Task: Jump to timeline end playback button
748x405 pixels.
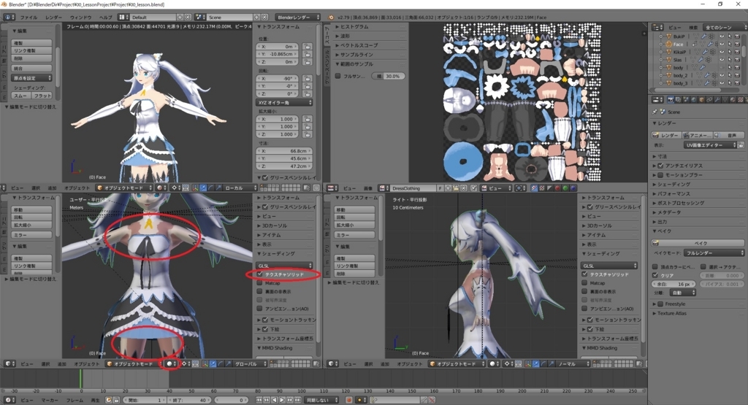Action: coord(298,400)
